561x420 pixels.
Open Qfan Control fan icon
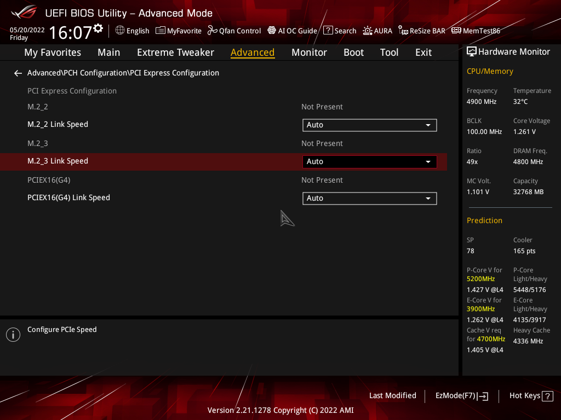pos(212,31)
